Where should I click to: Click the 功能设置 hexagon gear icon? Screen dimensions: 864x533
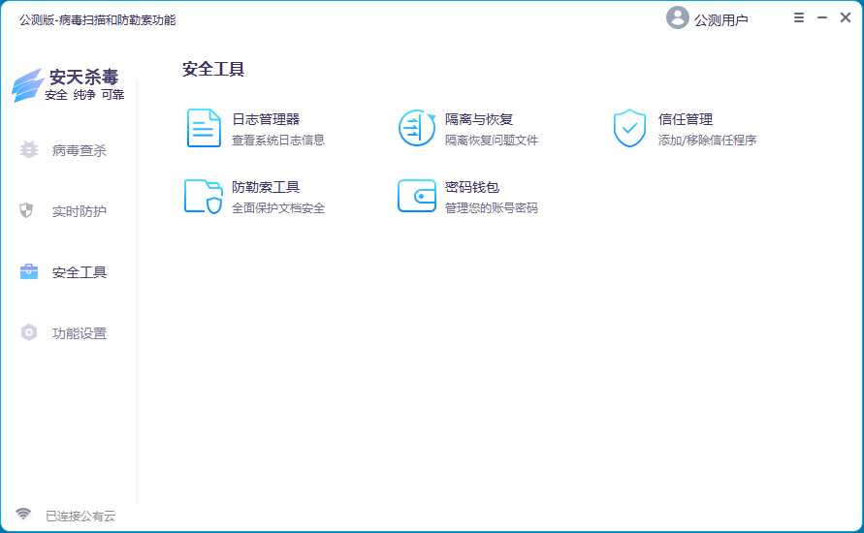[29, 332]
